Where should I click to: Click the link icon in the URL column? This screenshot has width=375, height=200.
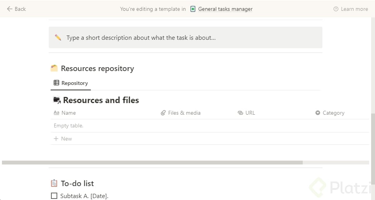click(x=240, y=113)
